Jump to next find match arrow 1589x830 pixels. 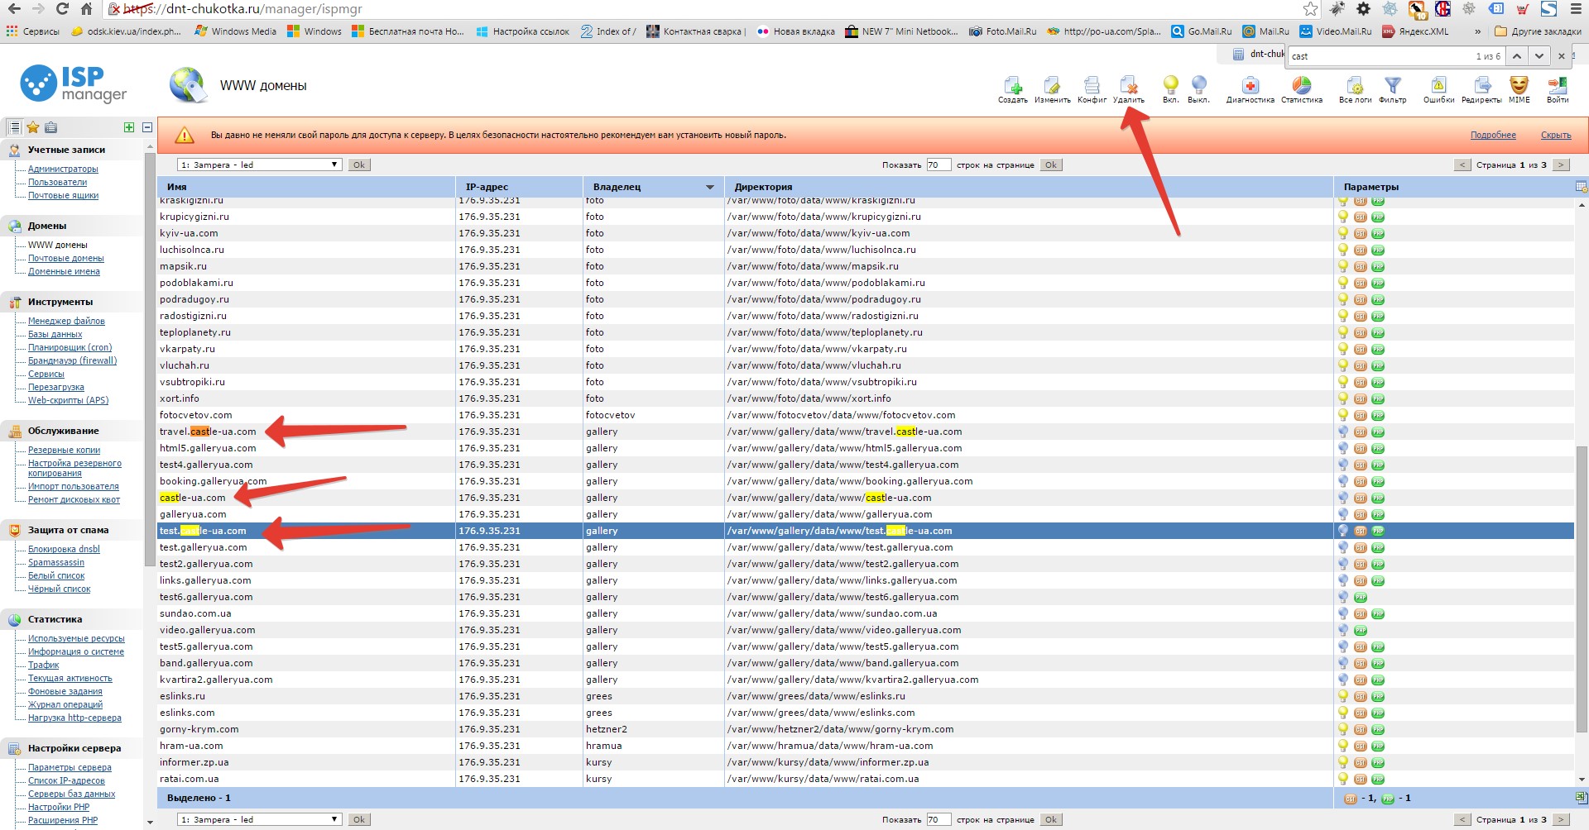tap(1539, 56)
